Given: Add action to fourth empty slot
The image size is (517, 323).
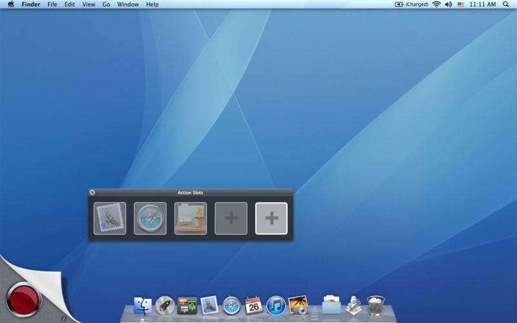Looking at the screenshot, I should point(231,218).
